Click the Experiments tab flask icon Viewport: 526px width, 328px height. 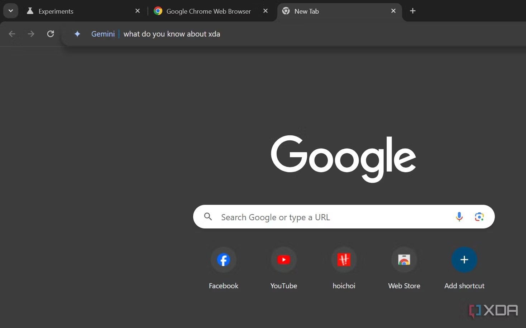pos(30,11)
